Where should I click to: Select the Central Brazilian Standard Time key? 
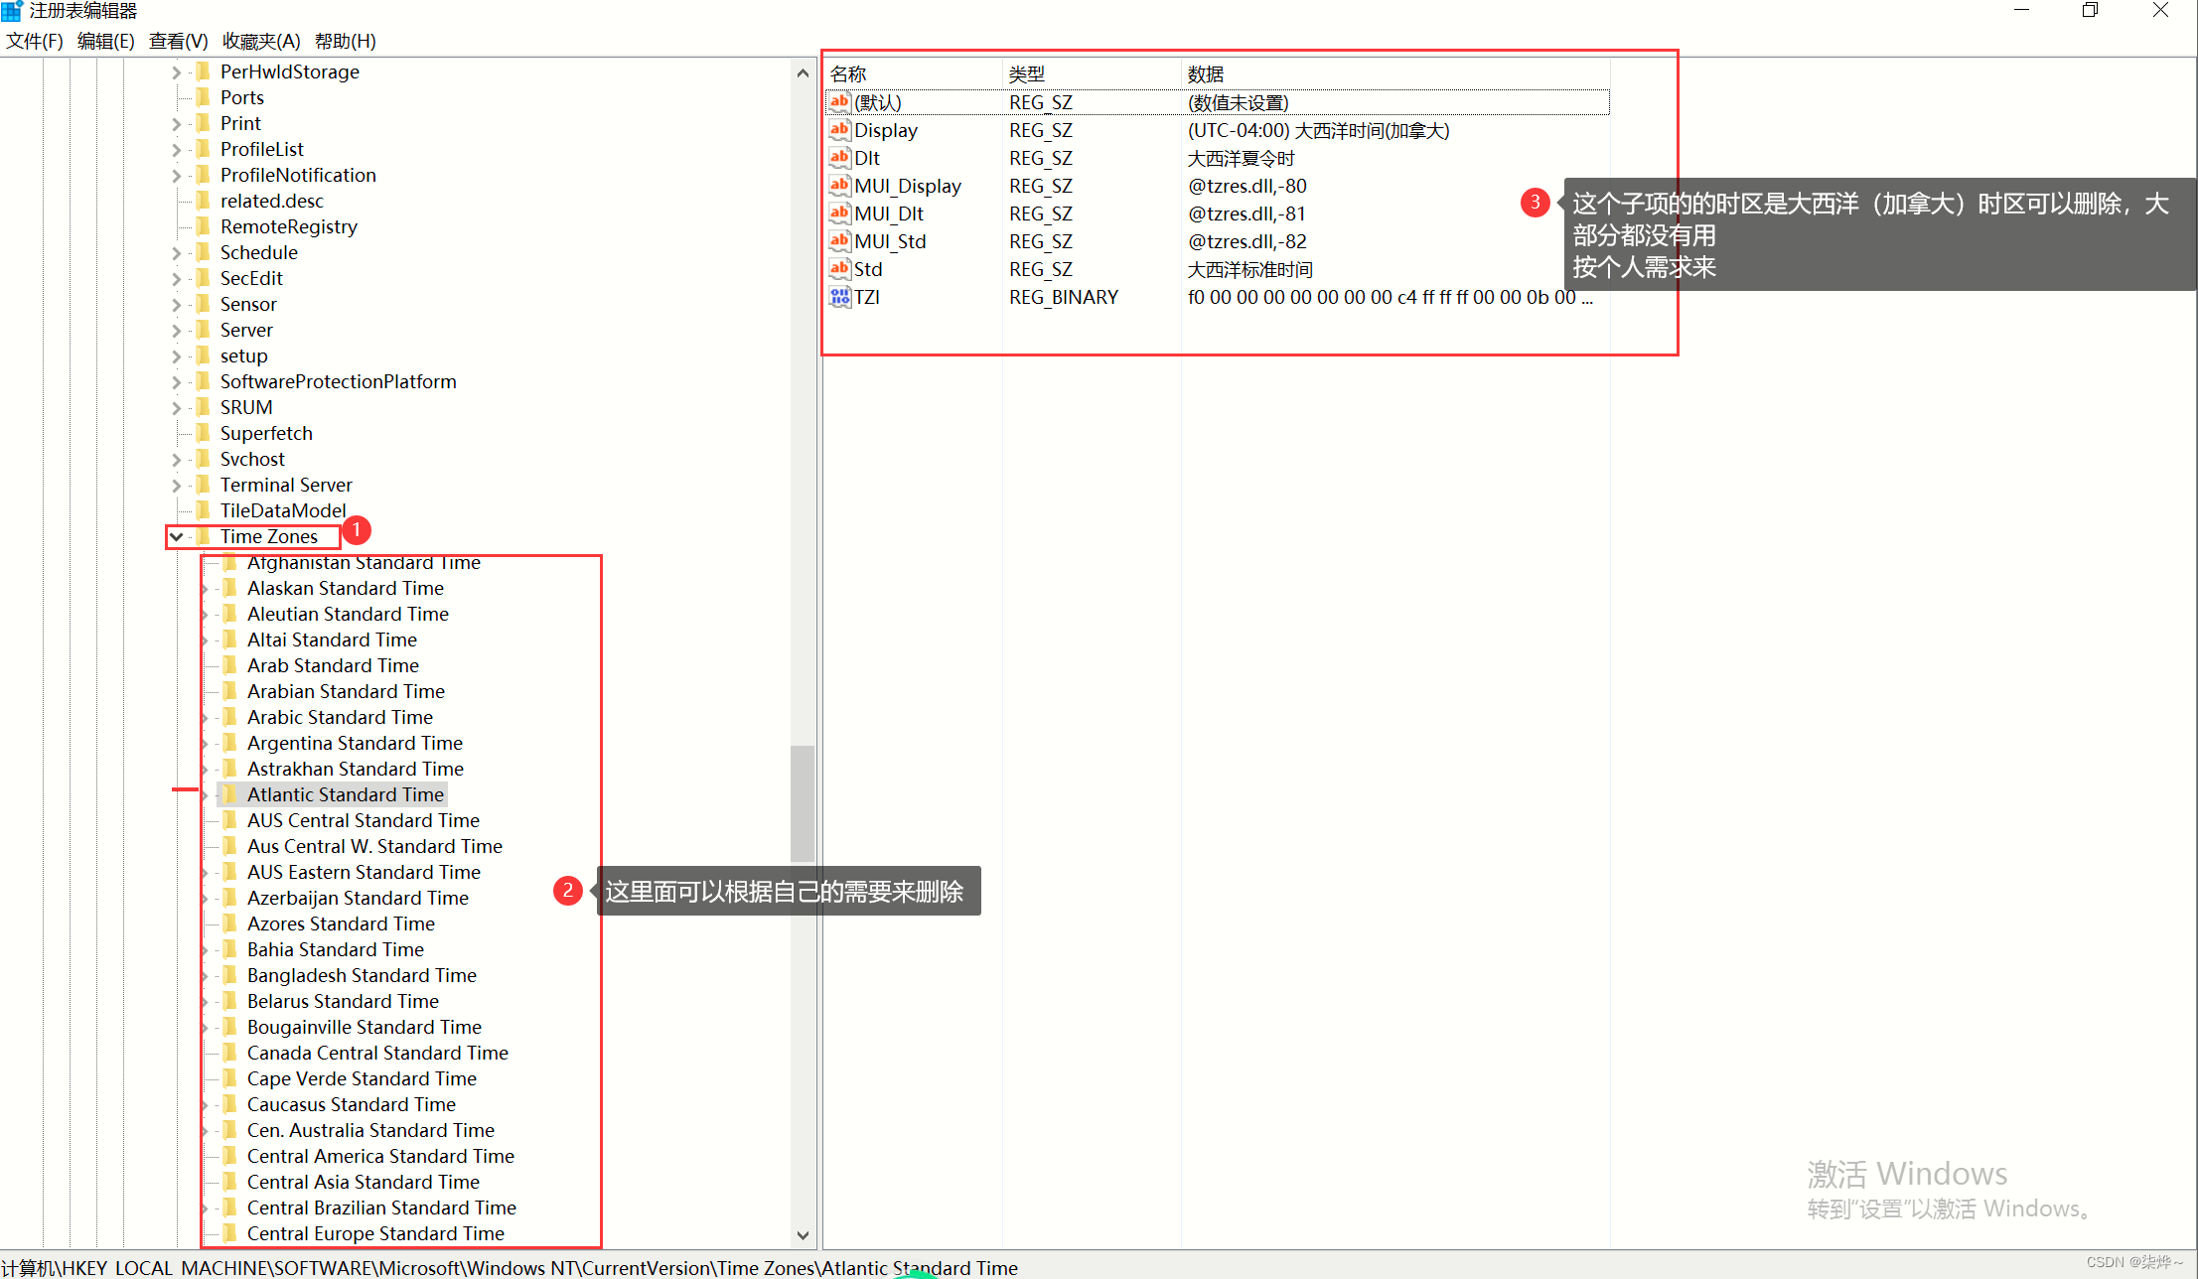pos(381,1208)
